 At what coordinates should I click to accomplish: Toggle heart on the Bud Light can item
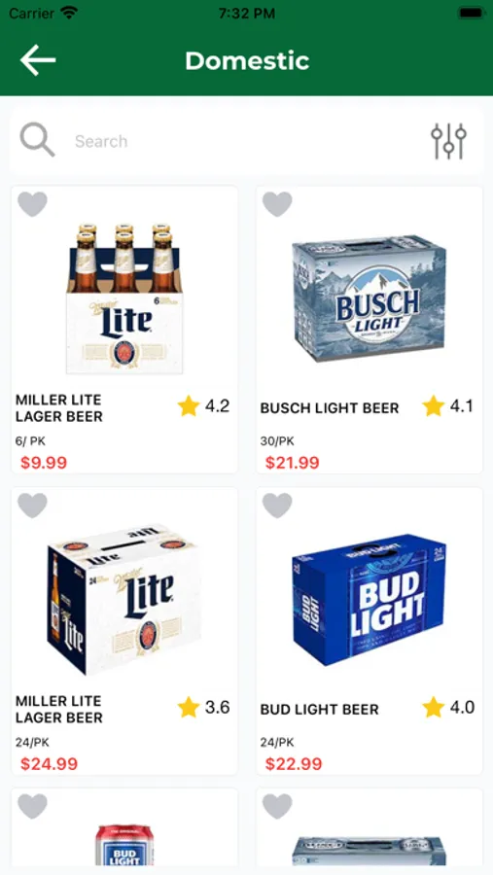pyautogui.click(x=32, y=806)
